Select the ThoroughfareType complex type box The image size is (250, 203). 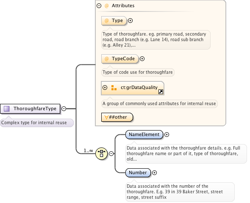[30, 109]
